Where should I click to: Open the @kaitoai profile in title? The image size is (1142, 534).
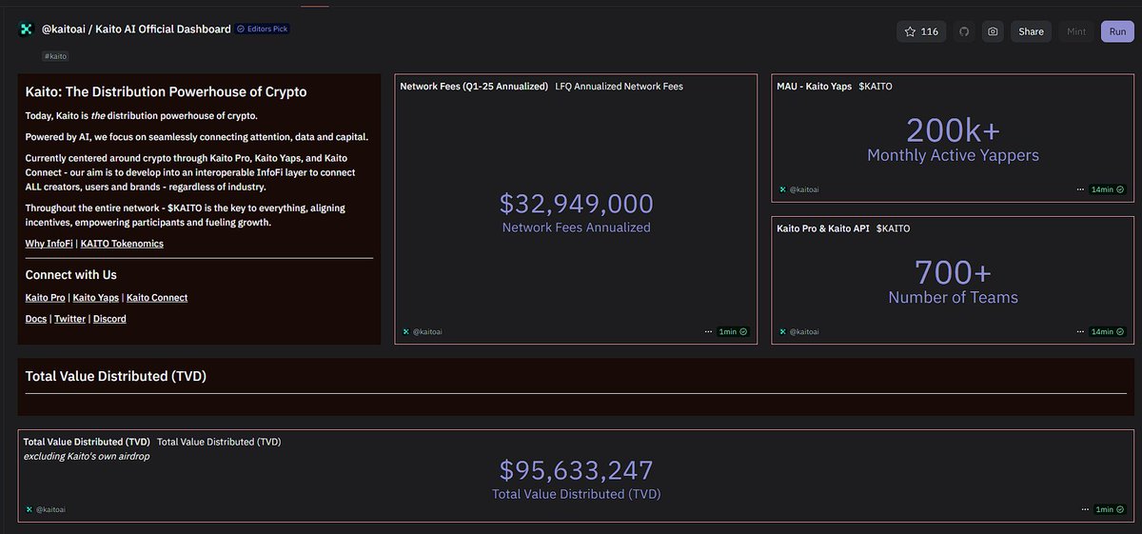click(x=64, y=30)
